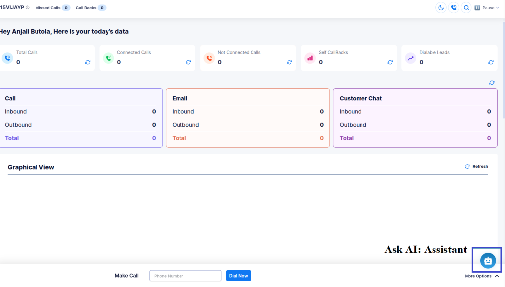The width and height of the screenshot is (505, 287).
Task: Select the Customer Chat card title
Action: tap(361, 98)
